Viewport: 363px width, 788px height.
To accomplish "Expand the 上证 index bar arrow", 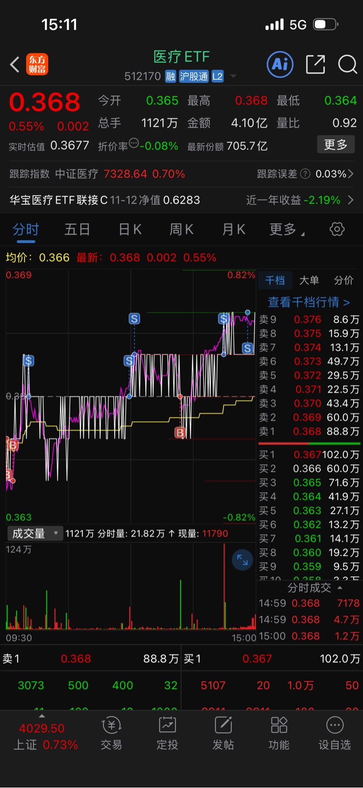I will pyautogui.click(x=42, y=716).
